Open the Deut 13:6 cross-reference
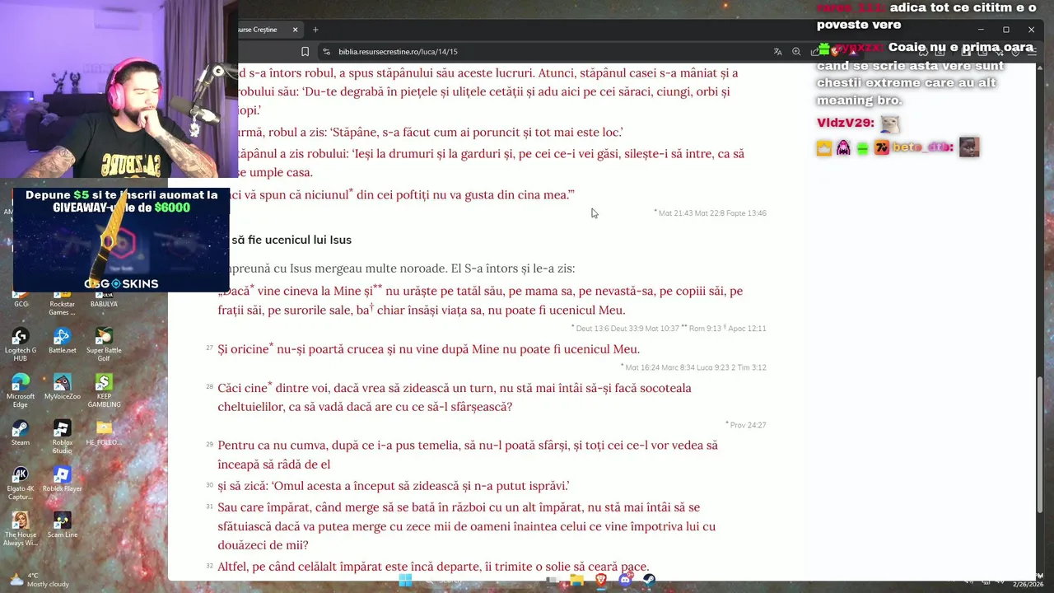This screenshot has height=593, width=1054. coord(594,329)
